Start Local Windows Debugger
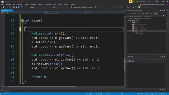The width and height of the screenshot is (169, 95). [x=82, y=7]
